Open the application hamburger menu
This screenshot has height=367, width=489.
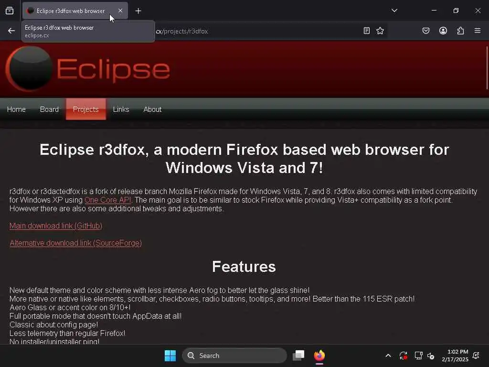click(x=478, y=31)
